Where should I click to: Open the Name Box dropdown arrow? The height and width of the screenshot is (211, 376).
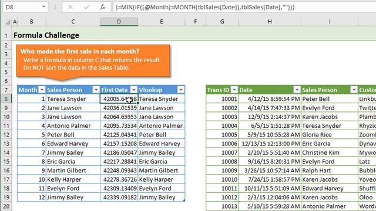click(x=43, y=7)
